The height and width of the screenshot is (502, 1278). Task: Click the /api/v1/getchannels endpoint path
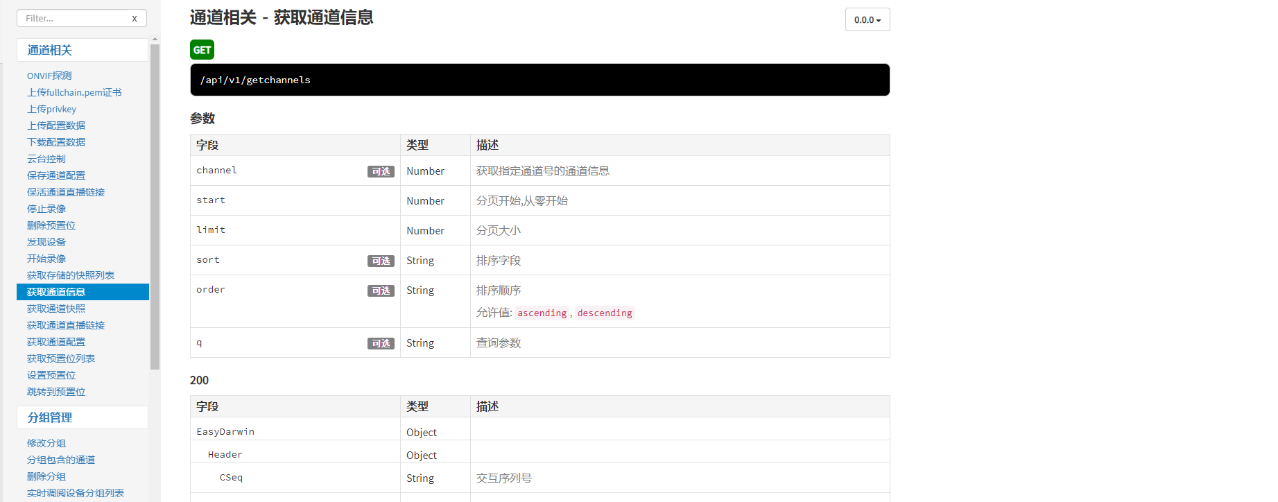pos(255,80)
